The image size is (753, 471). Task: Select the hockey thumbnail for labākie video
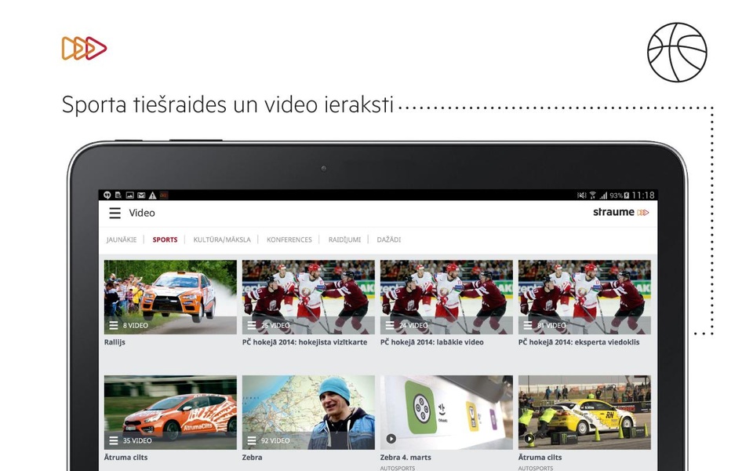pyautogui.click(x=446, y=297)
